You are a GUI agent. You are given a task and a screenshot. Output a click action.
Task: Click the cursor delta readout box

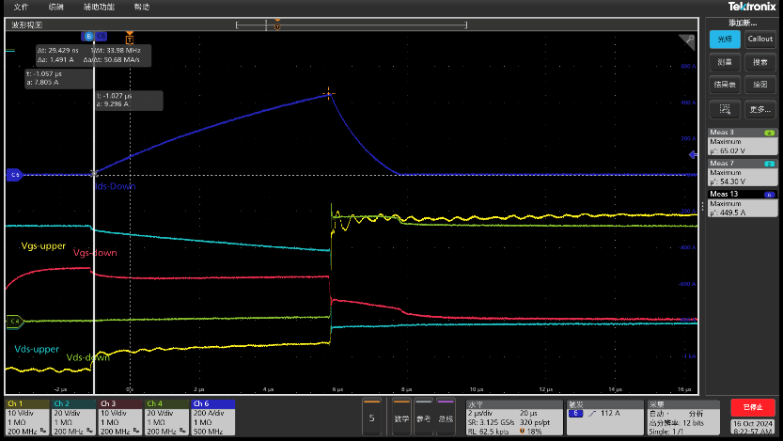tap(93, 55)
